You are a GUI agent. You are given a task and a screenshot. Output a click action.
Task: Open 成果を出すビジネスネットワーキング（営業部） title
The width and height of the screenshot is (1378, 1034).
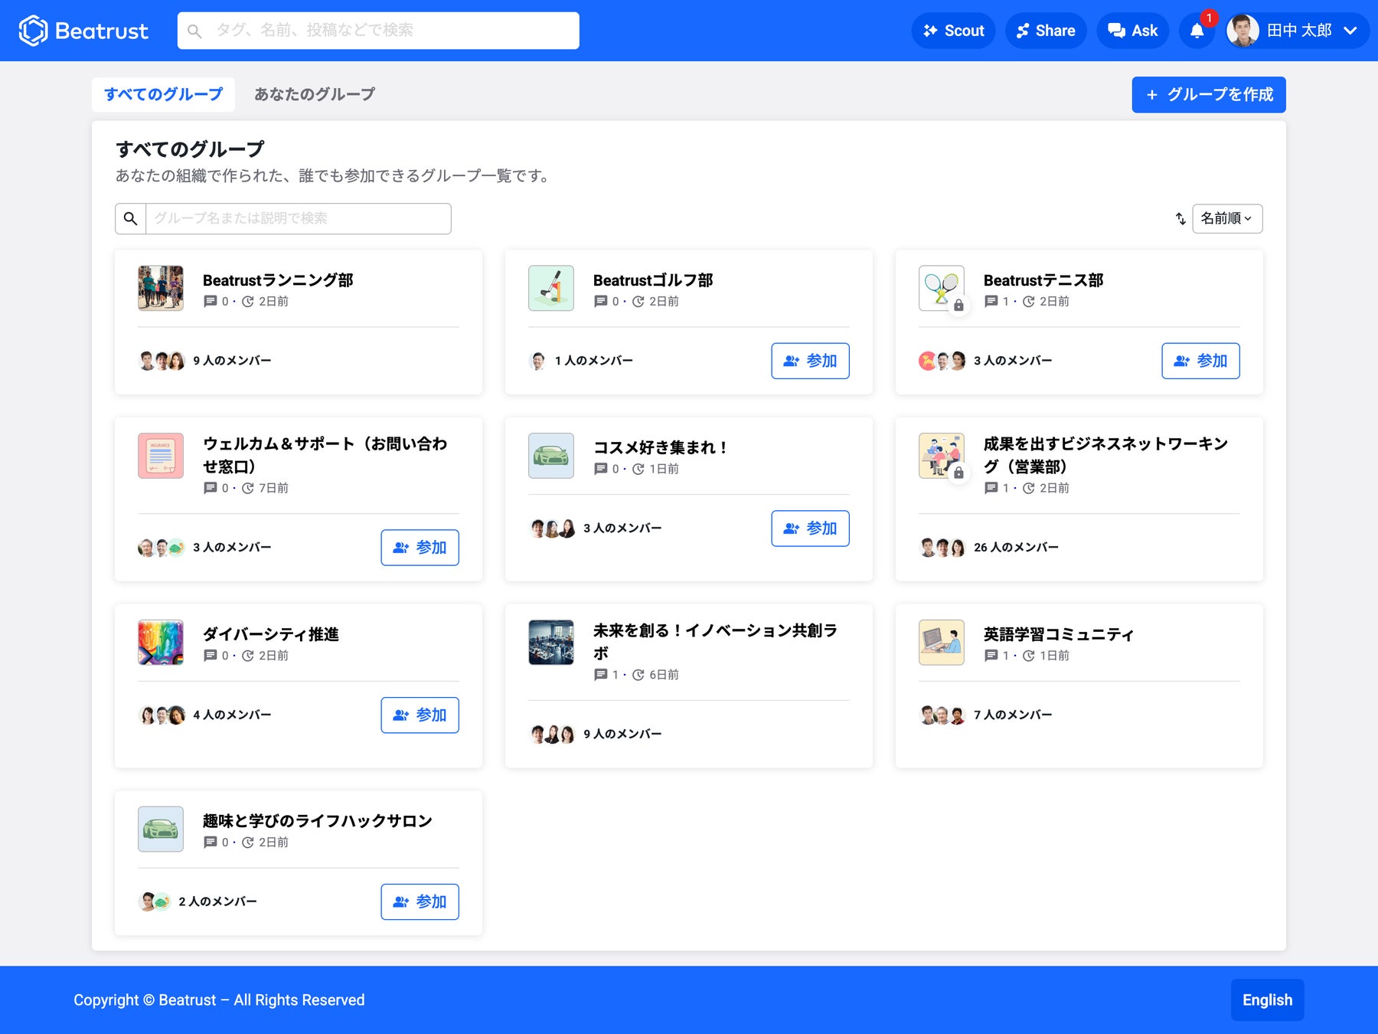(1106, 455)
